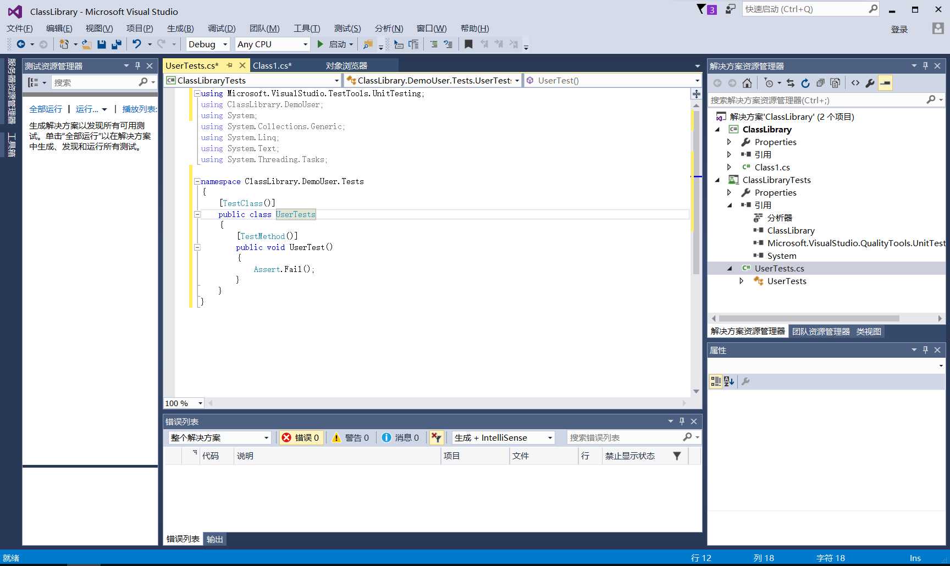Click the Categorized view icon in Properties
The width and height of the screenshot is (950, 566).
(x=716, y=381)
